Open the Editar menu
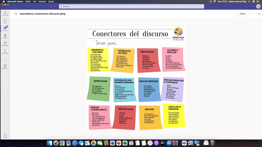 coord(28,2)
